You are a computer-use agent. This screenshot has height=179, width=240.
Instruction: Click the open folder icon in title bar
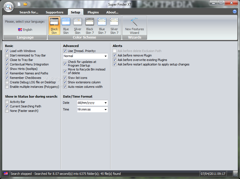(x=25, y=4)
